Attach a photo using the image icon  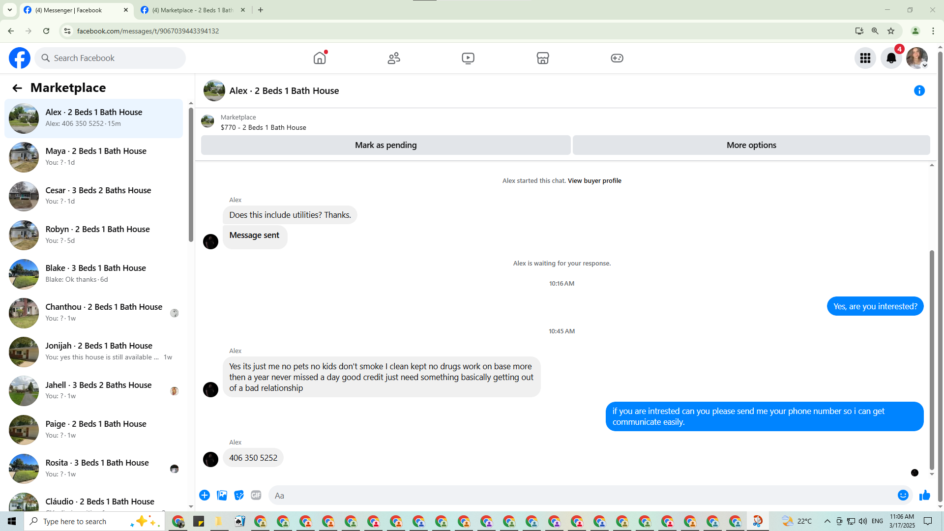click(222, 495)
